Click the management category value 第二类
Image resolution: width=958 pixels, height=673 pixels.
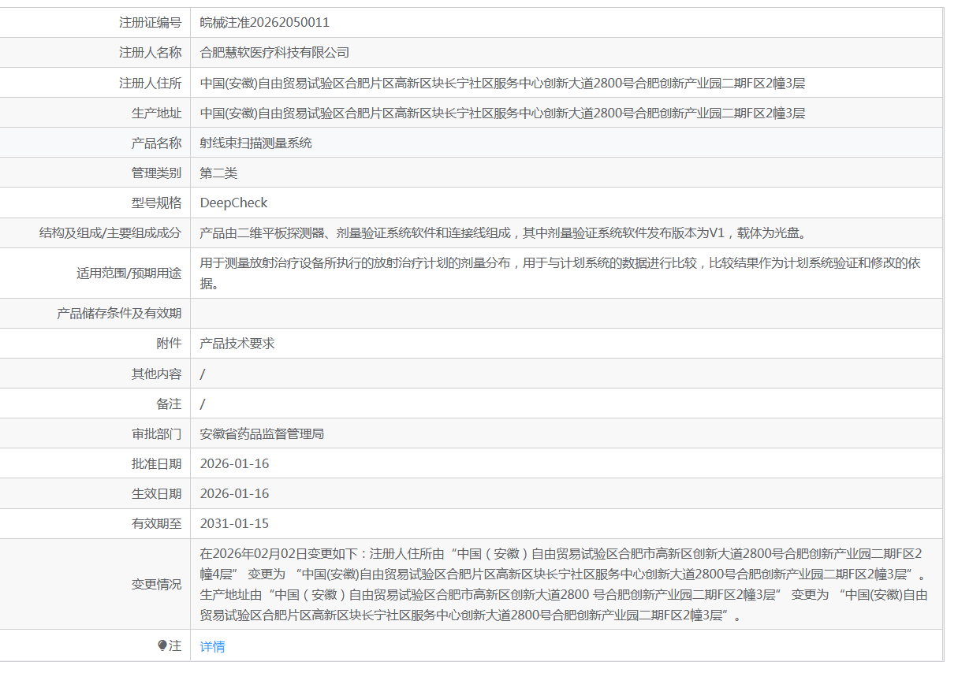pos(218,173)
